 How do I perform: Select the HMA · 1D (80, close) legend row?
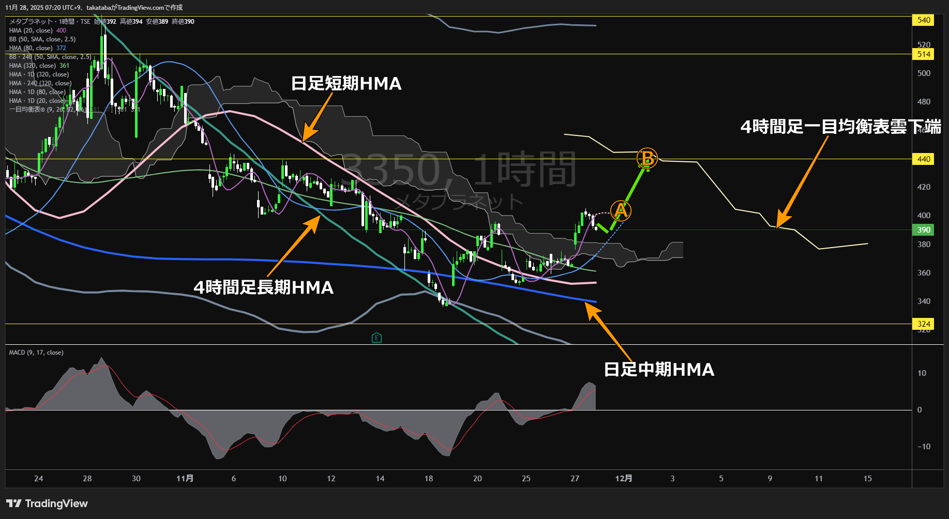[37, 92]
